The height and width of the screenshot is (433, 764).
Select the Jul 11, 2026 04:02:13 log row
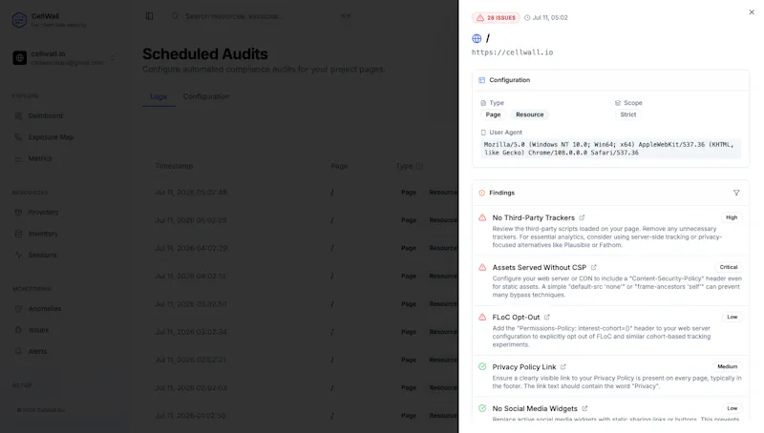pyautogui.click(x=301, y=276)
